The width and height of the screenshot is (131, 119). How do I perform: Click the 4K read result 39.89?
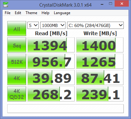click(51, 78)
